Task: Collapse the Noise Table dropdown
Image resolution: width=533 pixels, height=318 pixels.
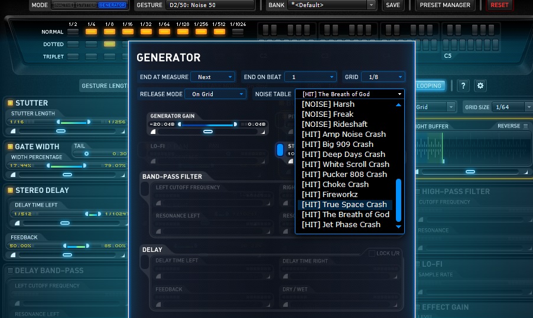Action: click(x=350, y=94)
